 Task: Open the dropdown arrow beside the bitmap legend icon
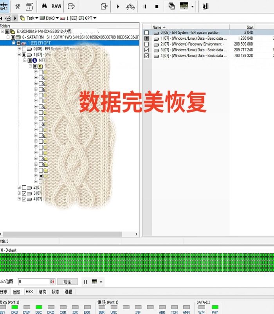(101, 282)
